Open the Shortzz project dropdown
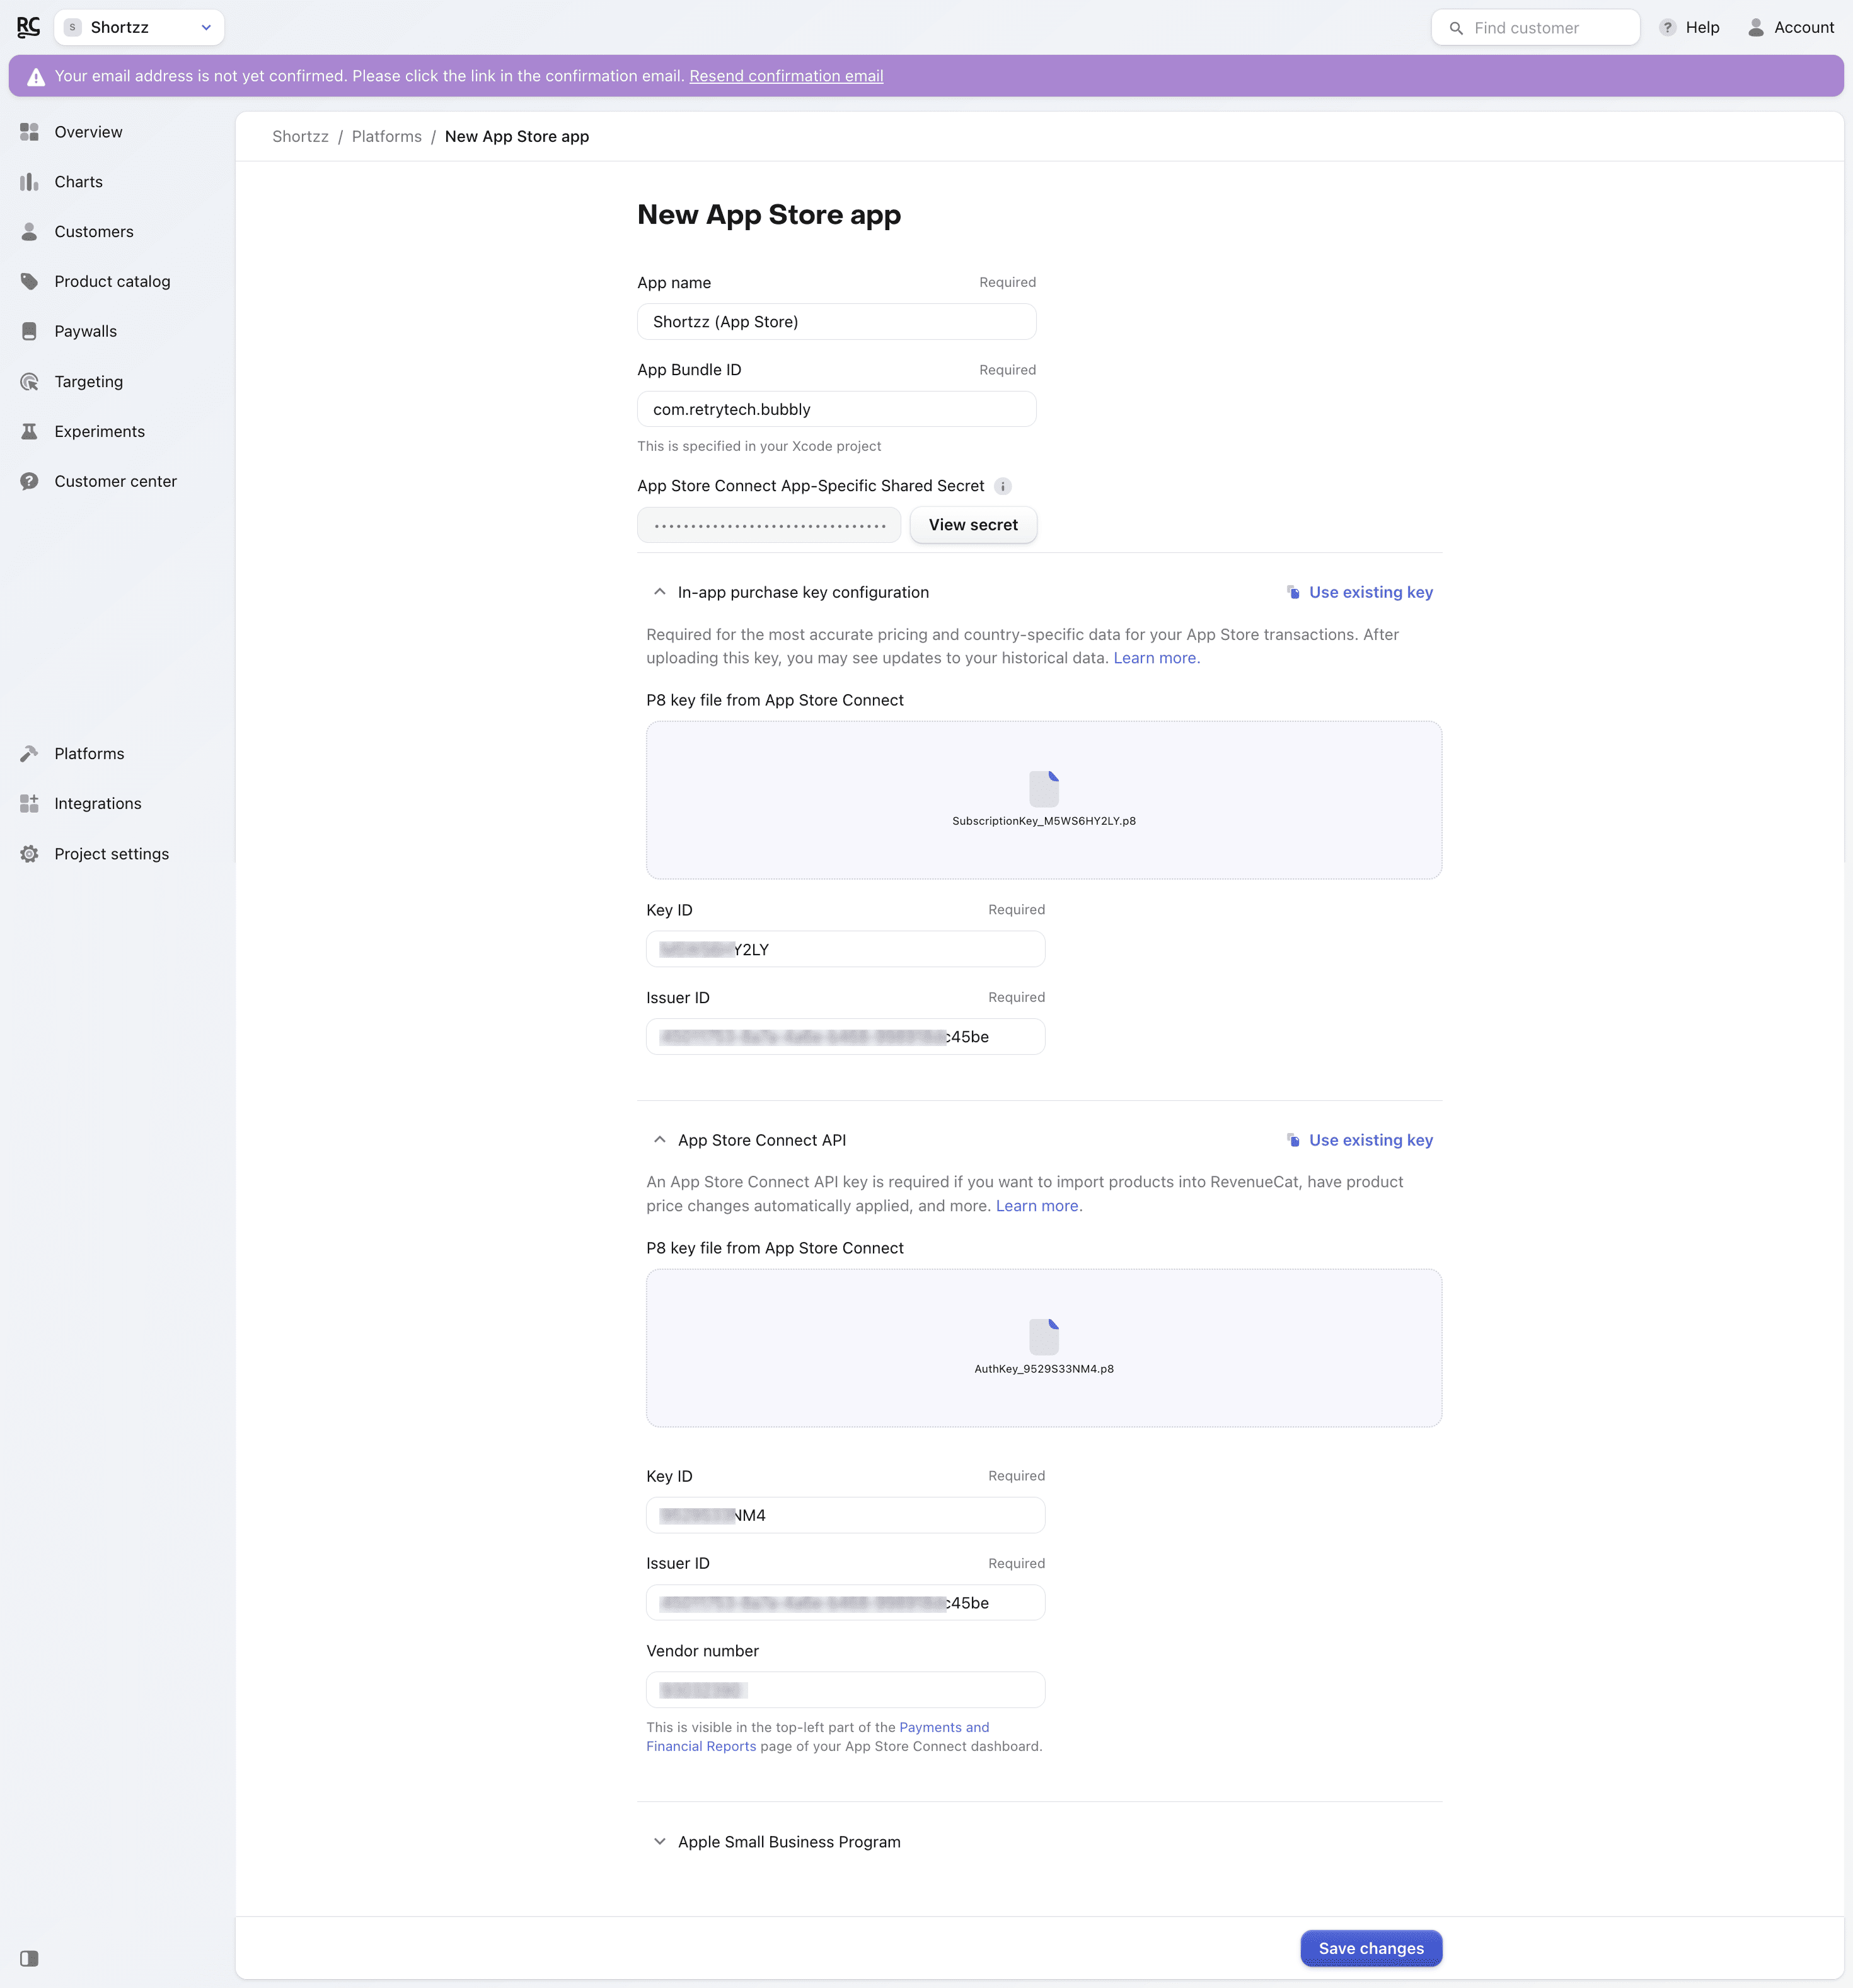This screenshot has height=1988, width=1853. 139,27
